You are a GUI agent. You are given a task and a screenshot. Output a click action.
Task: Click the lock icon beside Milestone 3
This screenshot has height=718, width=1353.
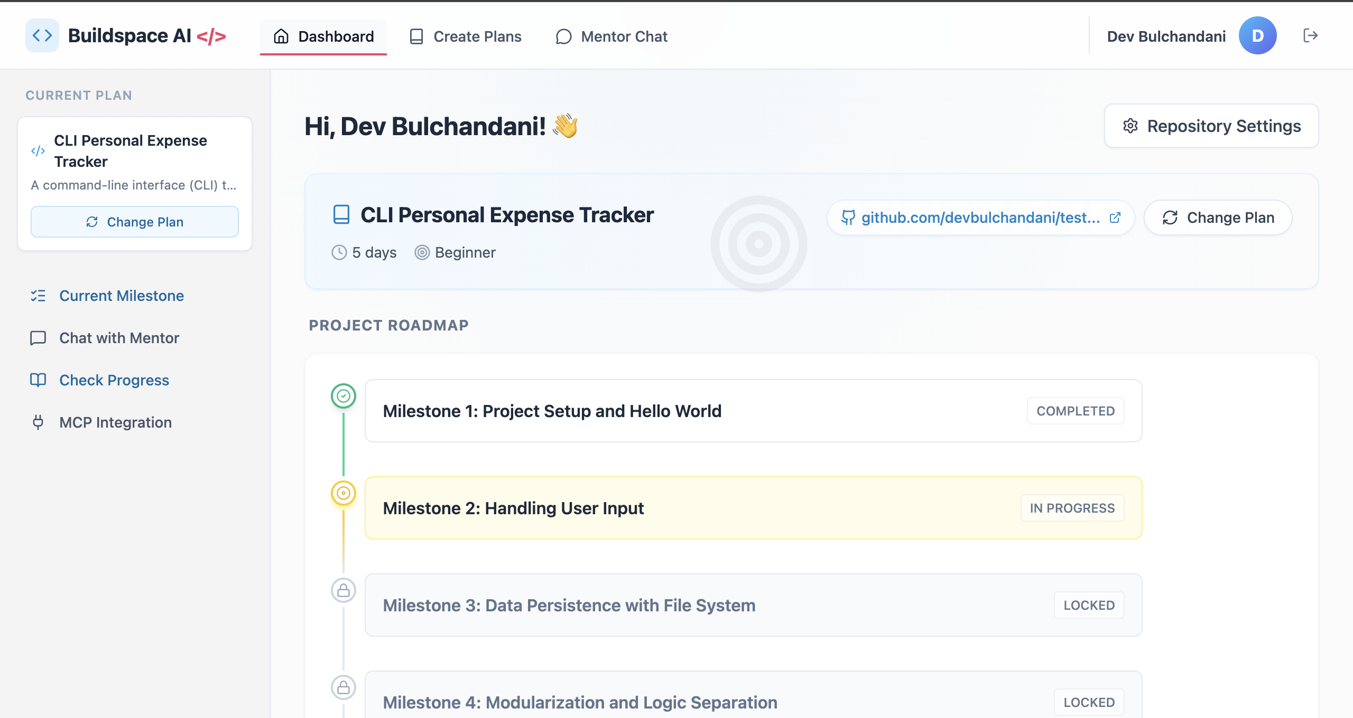[x=344, y=590]
